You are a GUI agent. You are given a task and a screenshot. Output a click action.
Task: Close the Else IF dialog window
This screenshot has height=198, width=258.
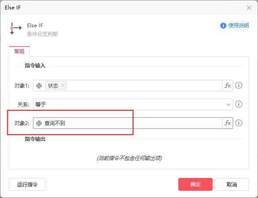pyautogui.click(x=249, y=7)
